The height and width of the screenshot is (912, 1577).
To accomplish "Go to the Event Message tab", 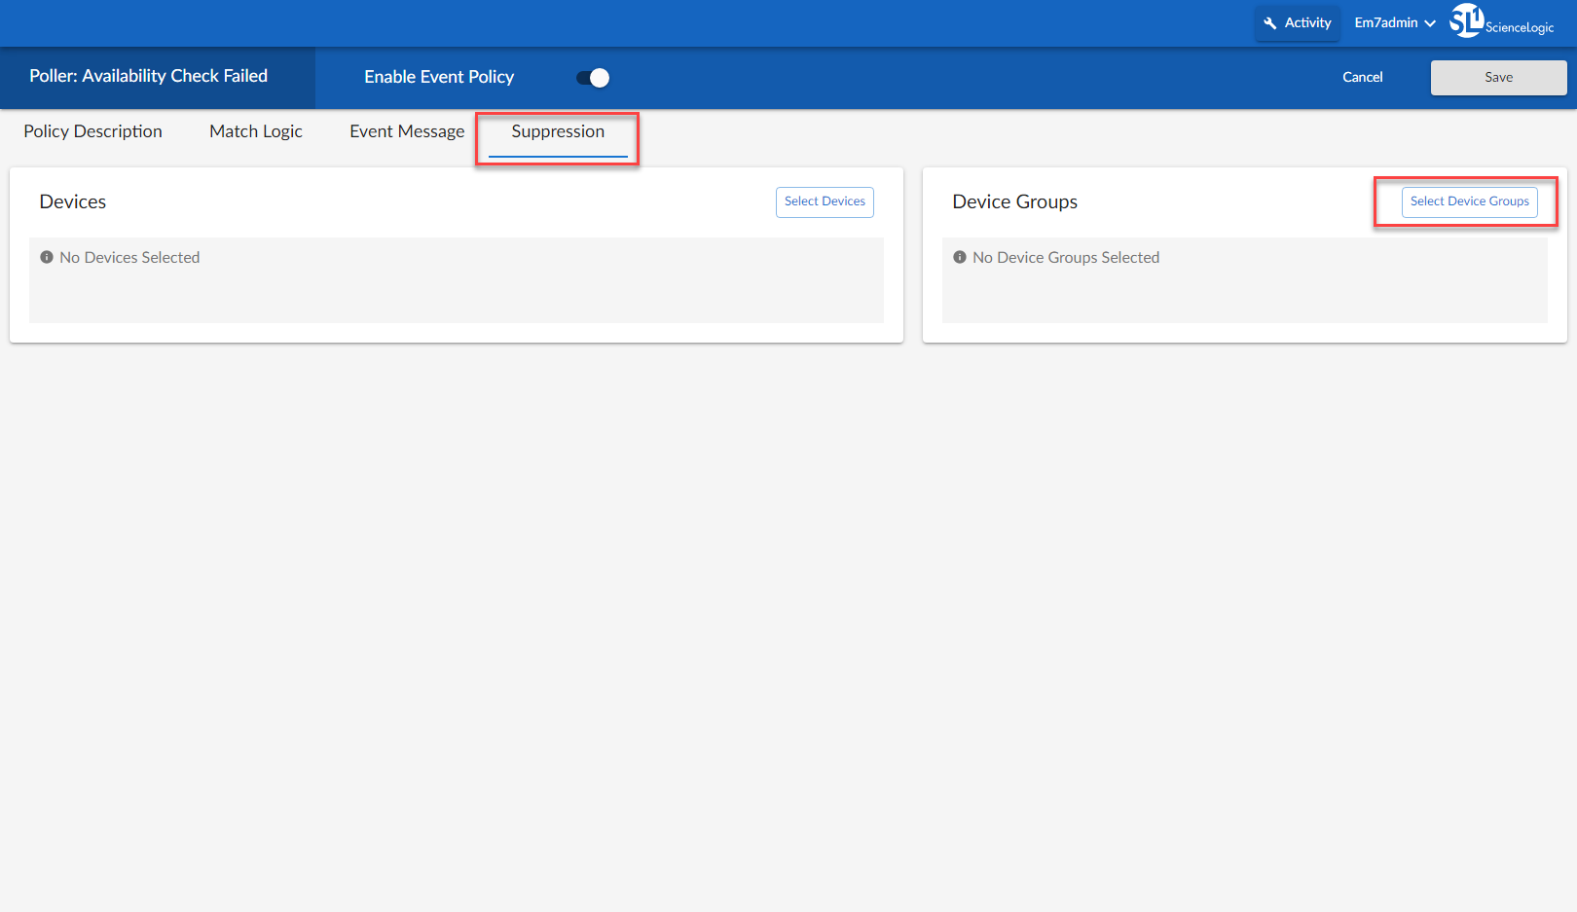I will click(407, 131).
